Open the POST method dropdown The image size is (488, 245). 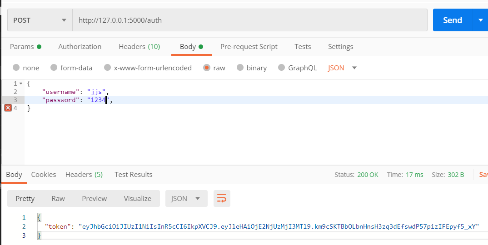click(40, 20)
